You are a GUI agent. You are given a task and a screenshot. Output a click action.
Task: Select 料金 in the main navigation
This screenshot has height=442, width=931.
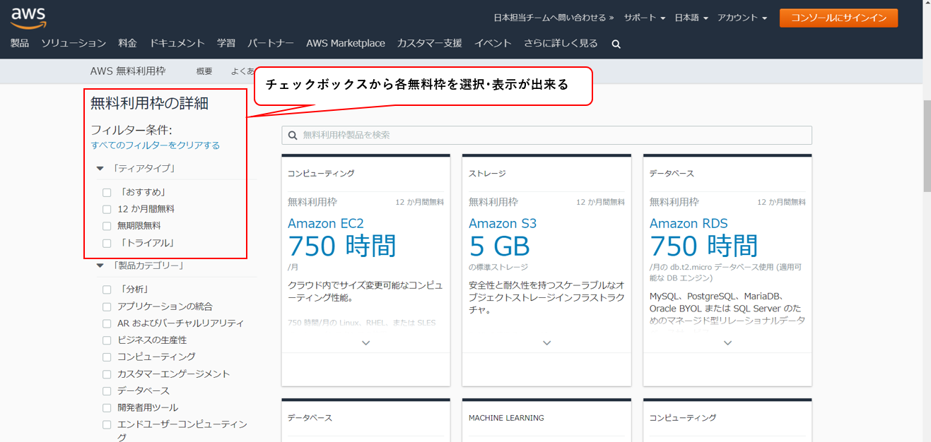click(x=127, y=43)
